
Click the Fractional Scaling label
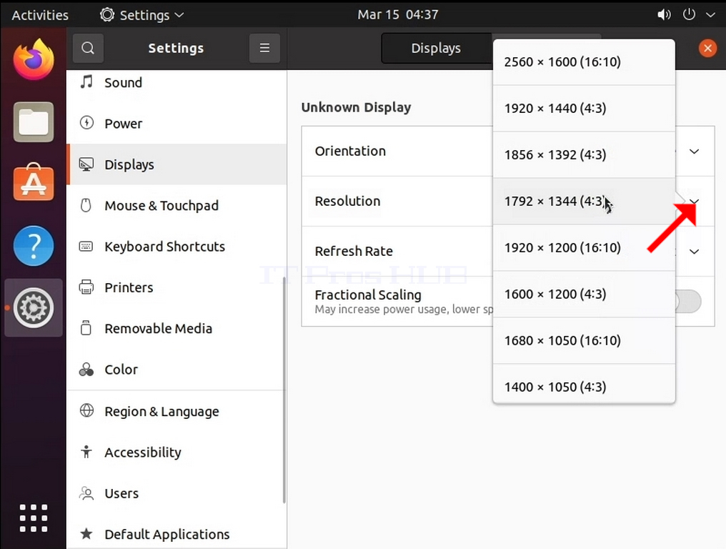tap(368, 295)
